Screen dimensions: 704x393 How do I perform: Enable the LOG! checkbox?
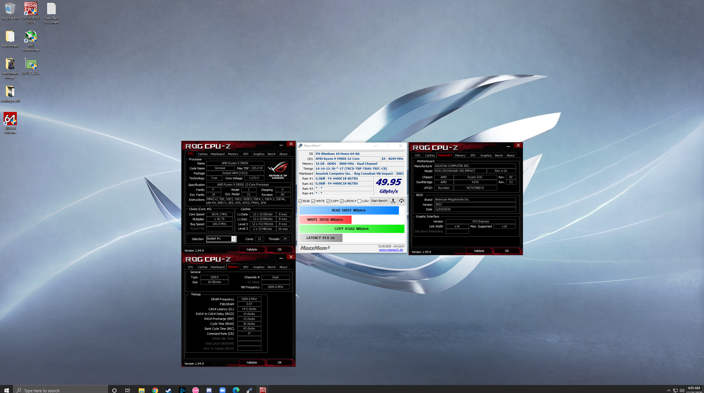[x=359, y=201]
